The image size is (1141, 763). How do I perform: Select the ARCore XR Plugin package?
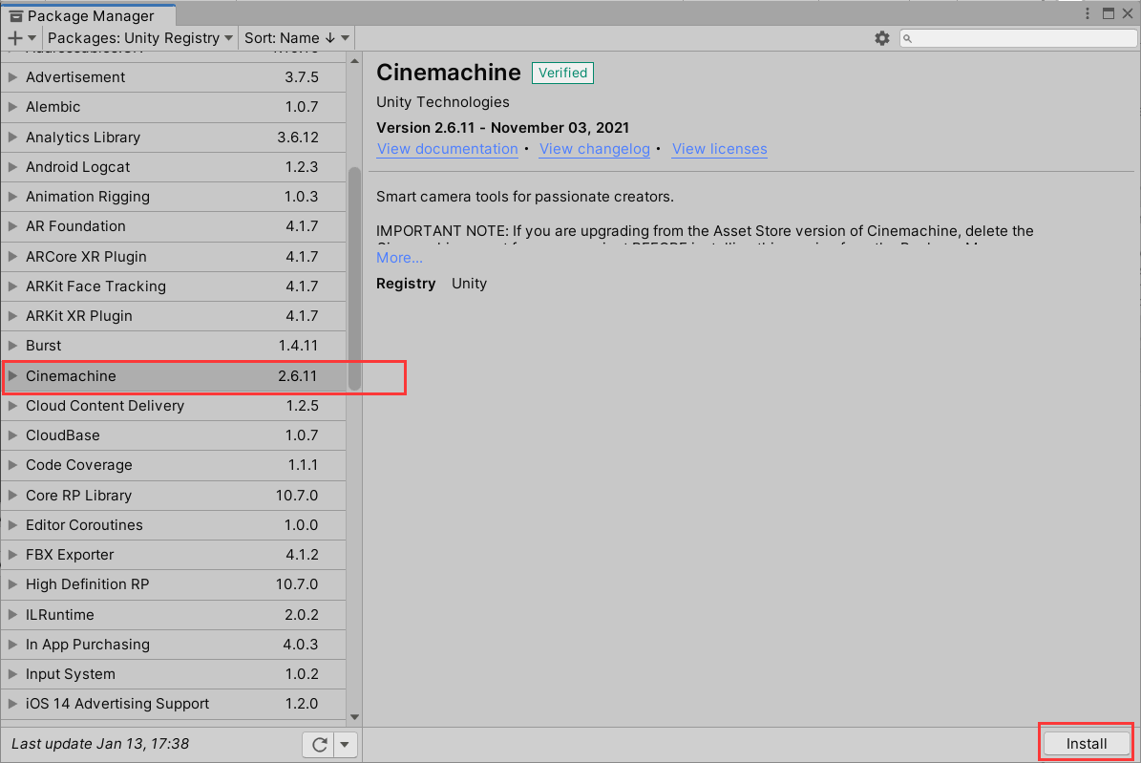click(x=173, y=256)
